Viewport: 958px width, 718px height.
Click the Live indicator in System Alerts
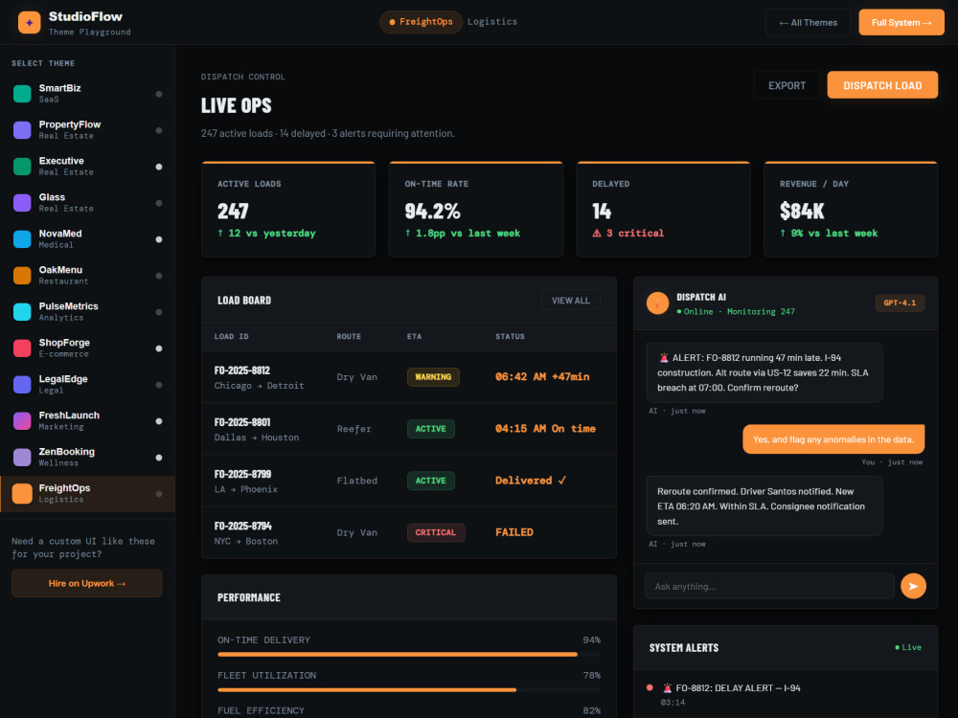(x=908, y=647)
